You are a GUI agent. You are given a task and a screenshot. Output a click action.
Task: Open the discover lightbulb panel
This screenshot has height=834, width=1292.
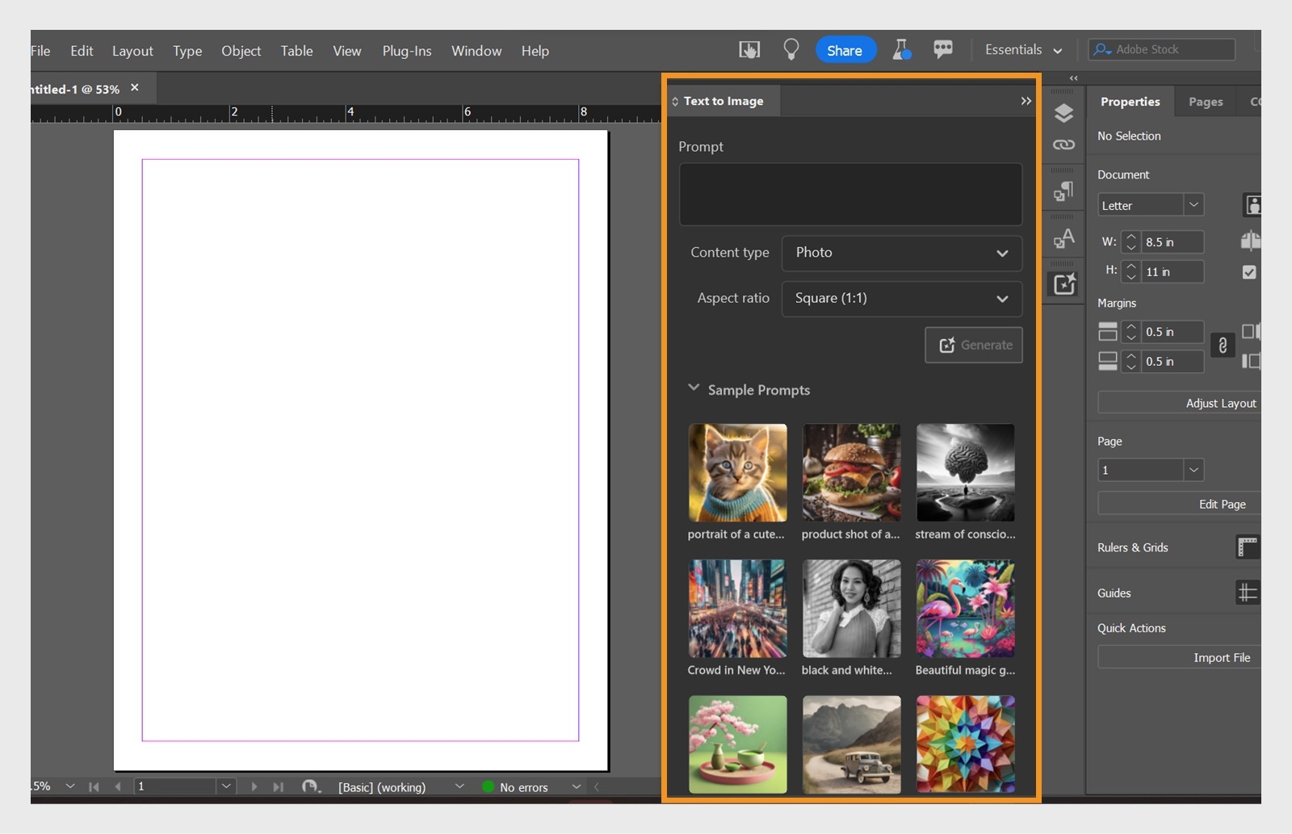pyautogui.click(x=791, y=49)
